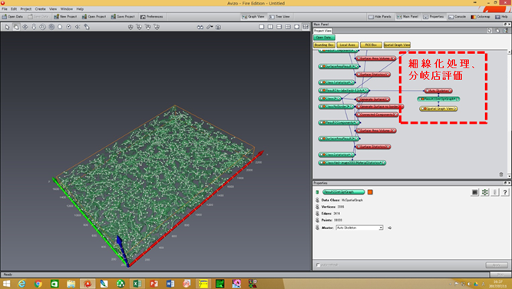Switch to four viewers layout icon
The height and width of the screenshot is (289, 512).
pos(288,27)
